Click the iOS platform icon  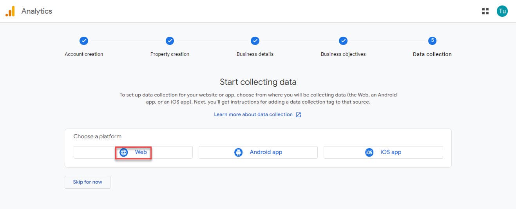point(369,152)
